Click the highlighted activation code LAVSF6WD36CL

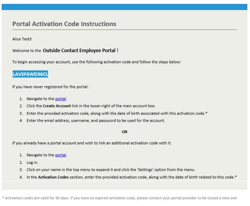[30, 74]
